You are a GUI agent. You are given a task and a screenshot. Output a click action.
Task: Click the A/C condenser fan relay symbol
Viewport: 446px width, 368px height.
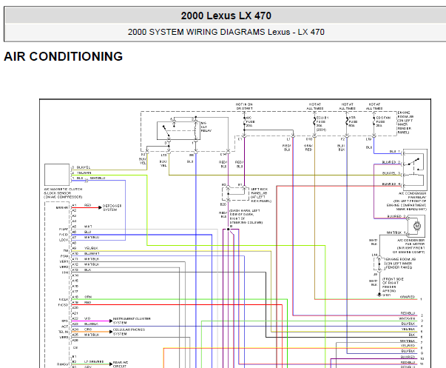415,170
